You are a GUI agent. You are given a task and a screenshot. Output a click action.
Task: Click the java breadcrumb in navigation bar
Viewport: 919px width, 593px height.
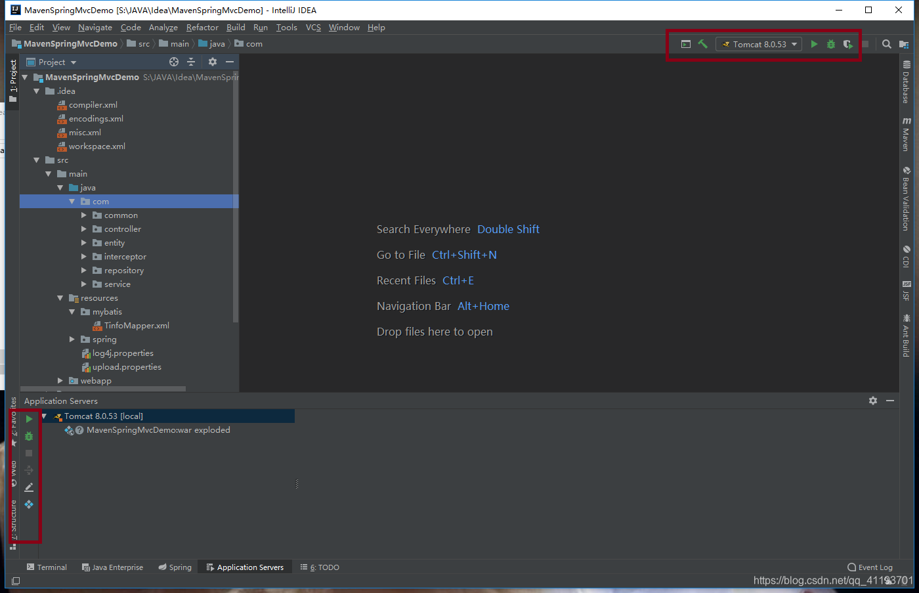(212, 44)
